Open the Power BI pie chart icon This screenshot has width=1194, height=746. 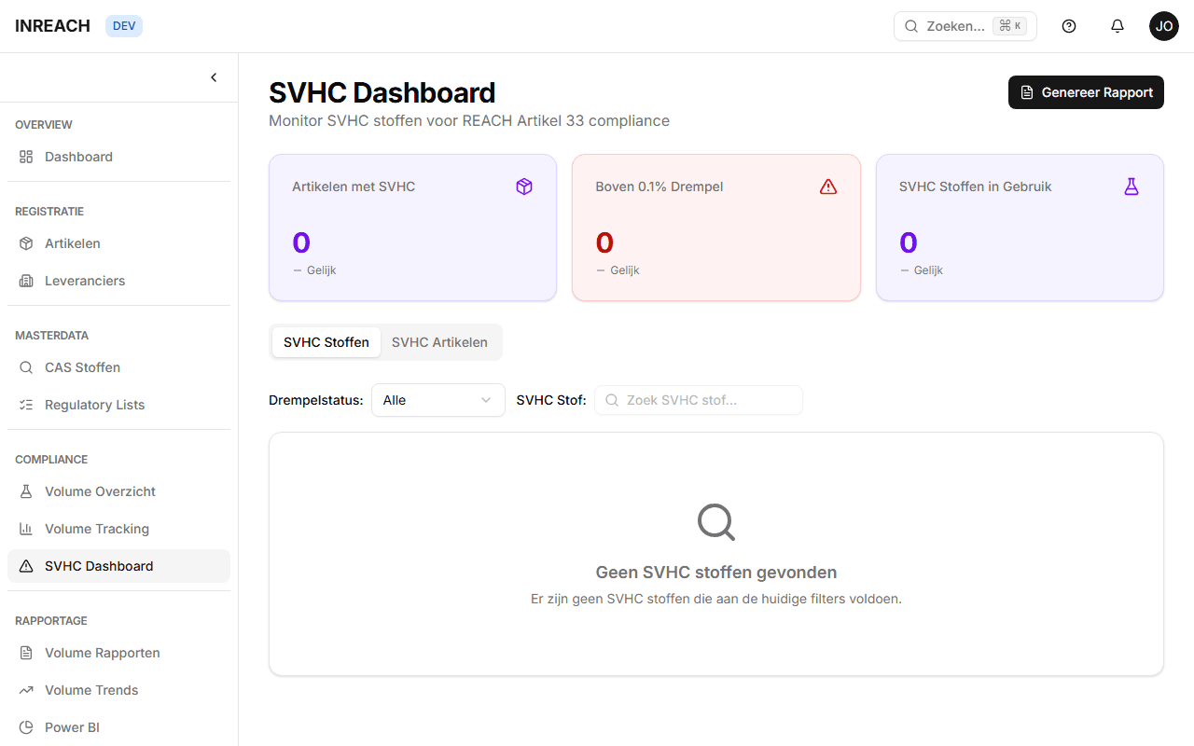pyautogui.click(x=26, y=727)
